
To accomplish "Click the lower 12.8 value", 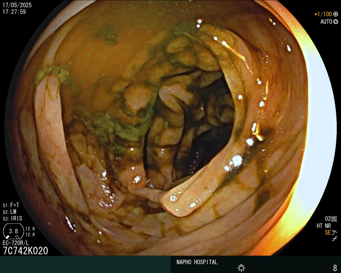I will 30,235.
